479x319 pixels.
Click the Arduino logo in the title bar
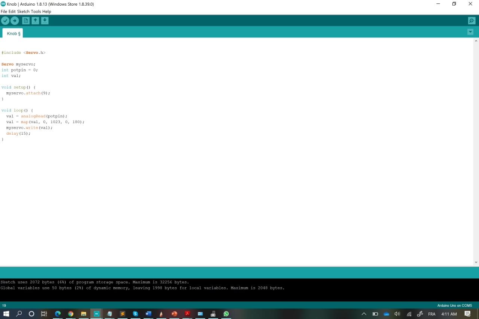(x=3, y=4)
